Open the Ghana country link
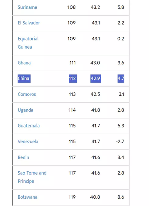 24,63
